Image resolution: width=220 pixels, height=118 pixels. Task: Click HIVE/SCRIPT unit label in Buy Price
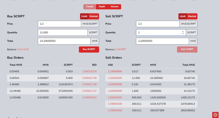point(90,24)
